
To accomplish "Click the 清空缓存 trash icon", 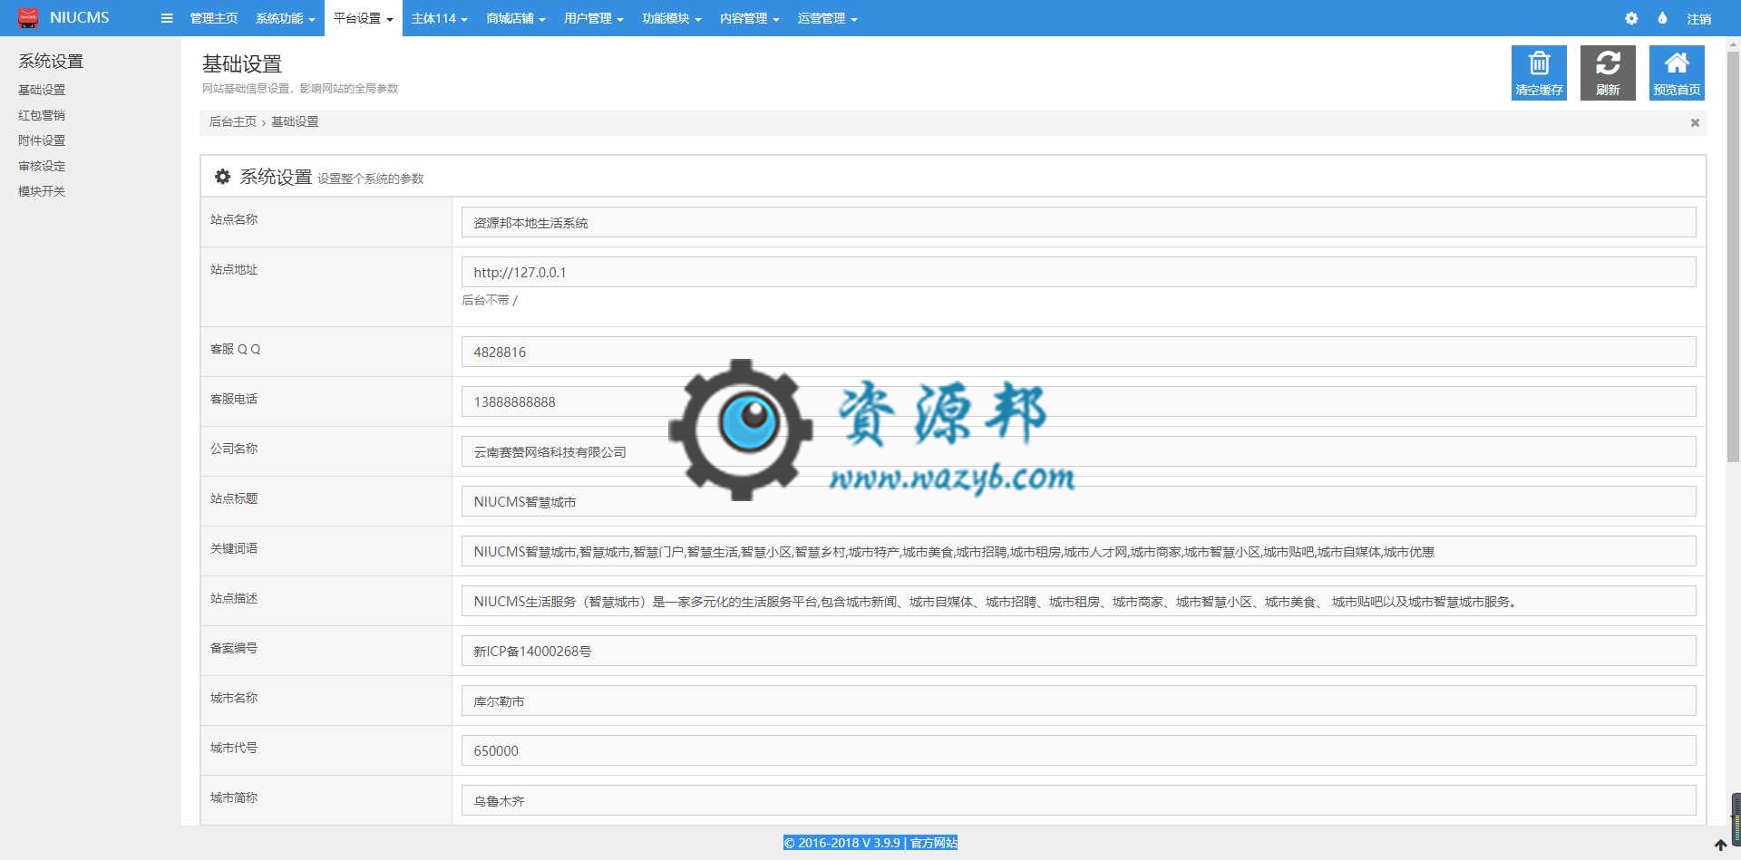I will tap(1539, 64).
